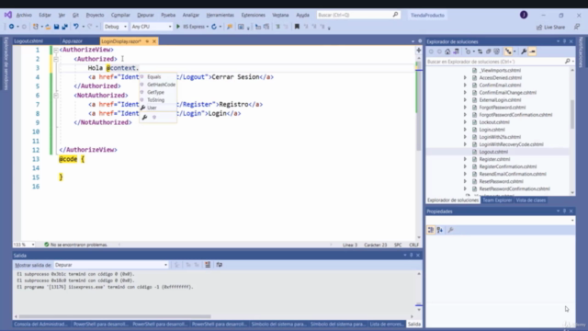Select Logout.cshtml in Solution Explorer
Screen dimensions: 588x331
pos(493,152)
